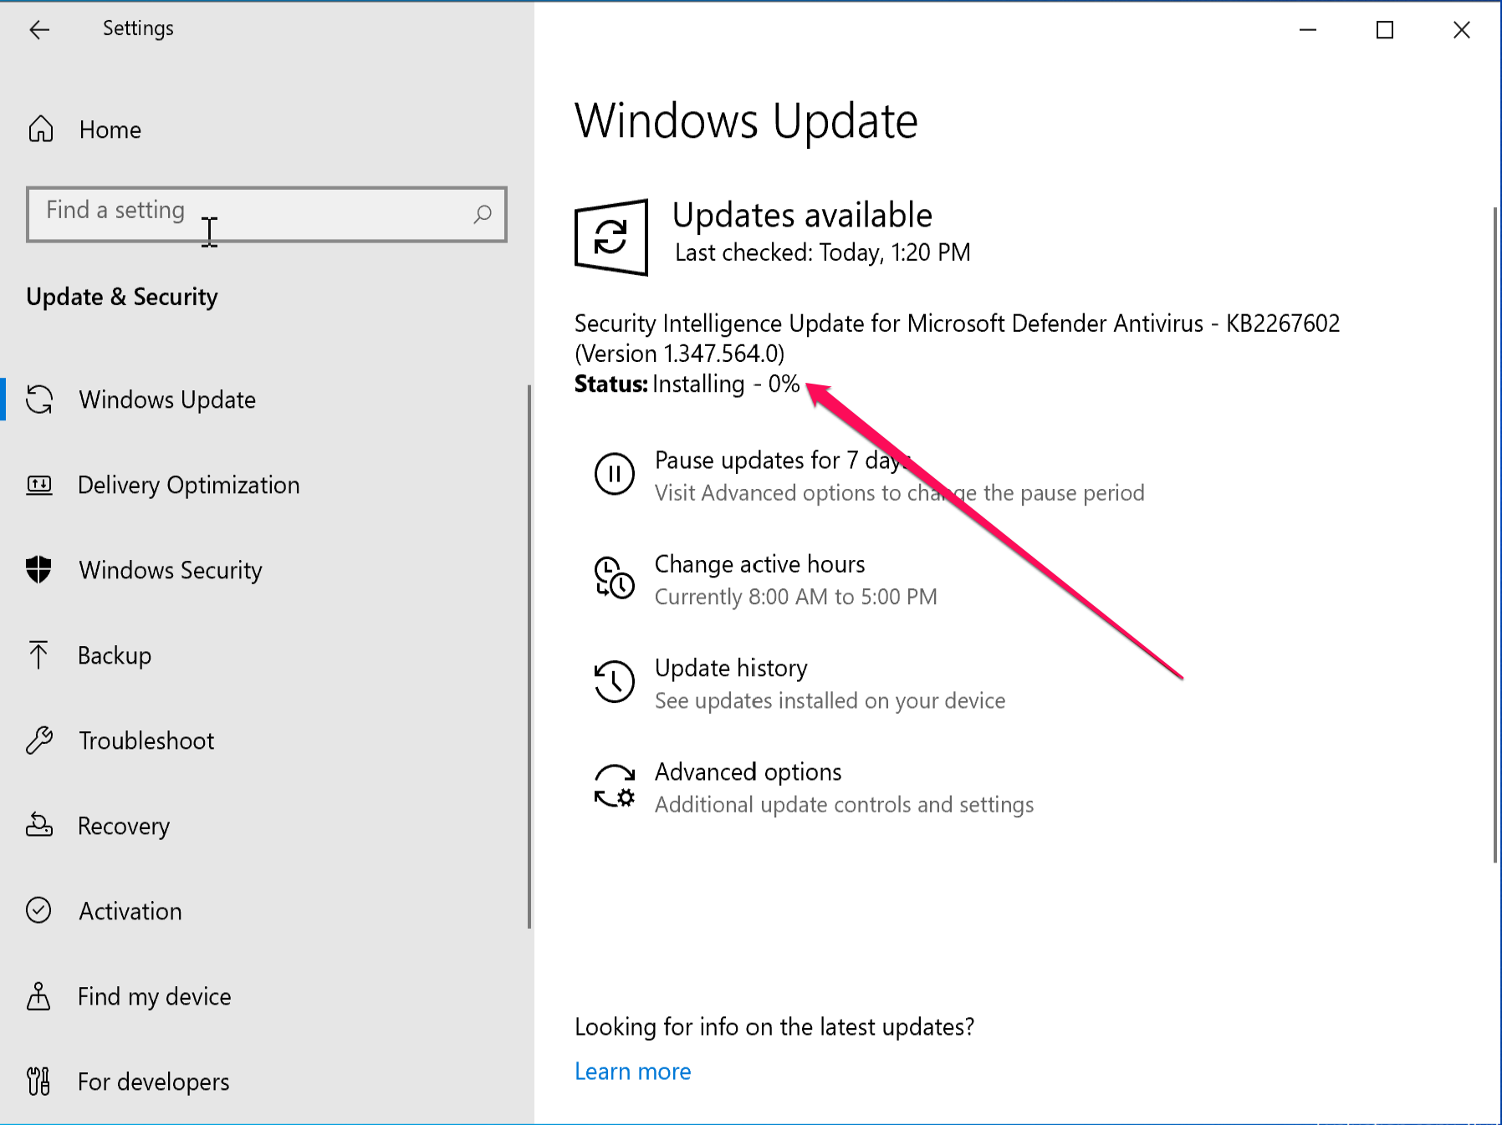Screen dimensions: 1502x1125
Task: Click 'Last checked: Today, 1:20 PM' text
Action: pyautogui.click(x=823, y=252)
